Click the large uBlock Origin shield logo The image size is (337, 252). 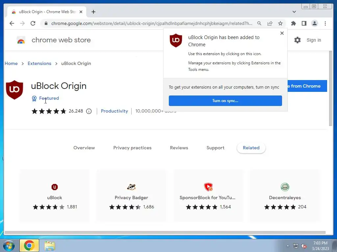click(14, 90)
